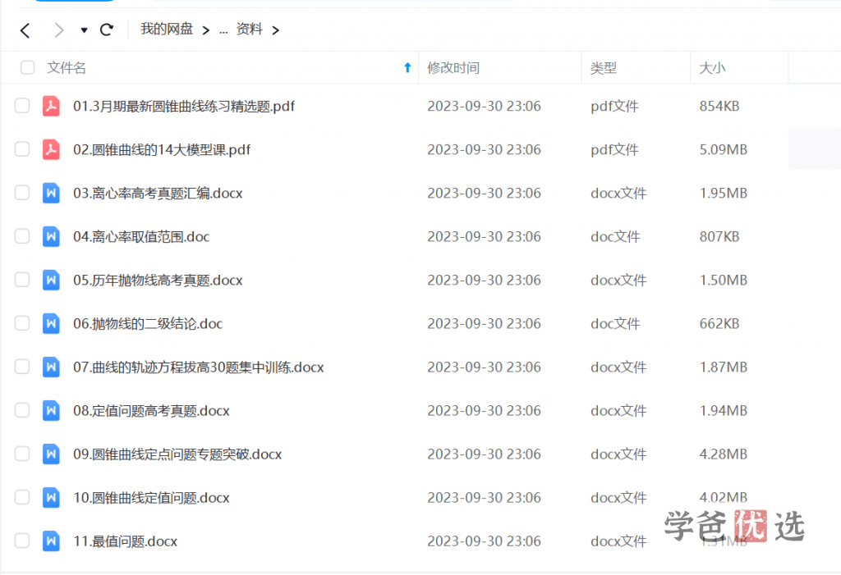This screenshot has width=841, height=575.
Task: Sort by 类型 column
Action: pos(604,68)
